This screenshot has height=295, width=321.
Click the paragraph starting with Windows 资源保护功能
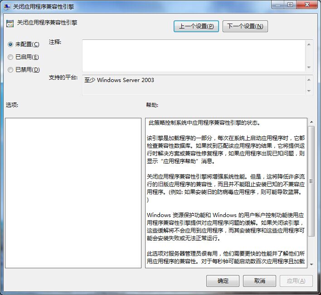tap(226, 227)
